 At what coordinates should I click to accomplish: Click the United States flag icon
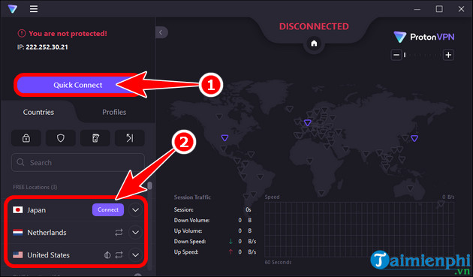[18, 255]
